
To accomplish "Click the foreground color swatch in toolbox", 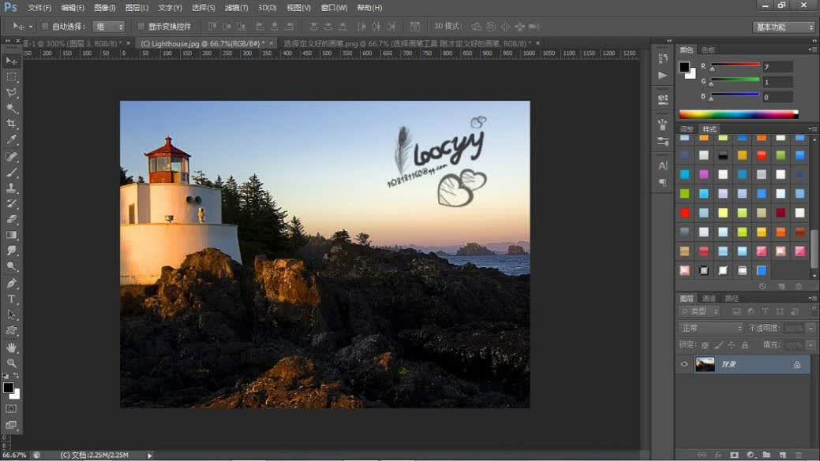I will click(x=8, y=388).
